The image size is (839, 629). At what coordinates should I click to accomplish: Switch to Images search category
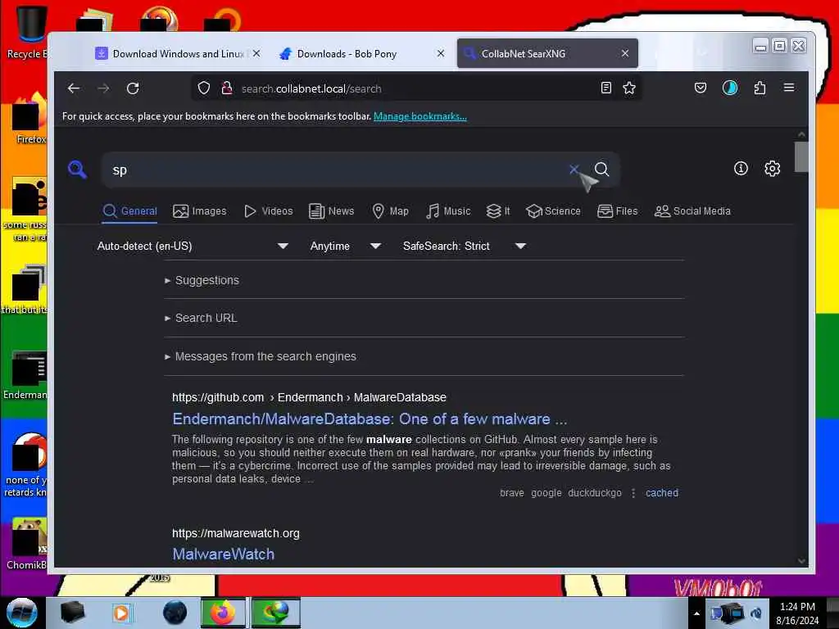click(x=200, y=211)
